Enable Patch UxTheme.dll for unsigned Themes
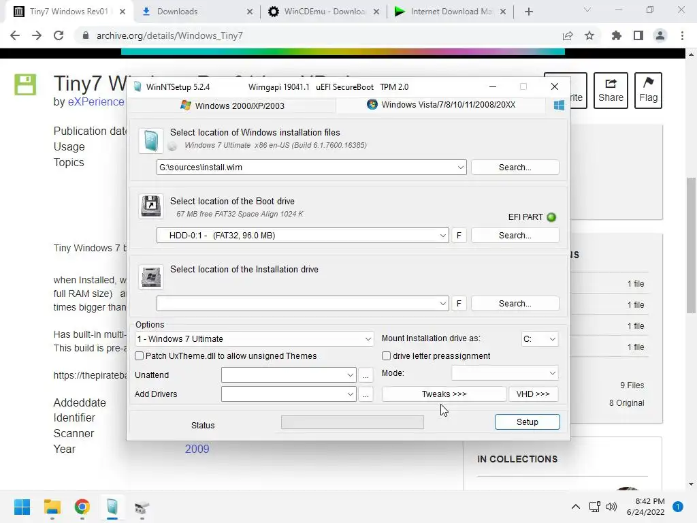Viewport: 697px width, 523px height. (139, 355)
